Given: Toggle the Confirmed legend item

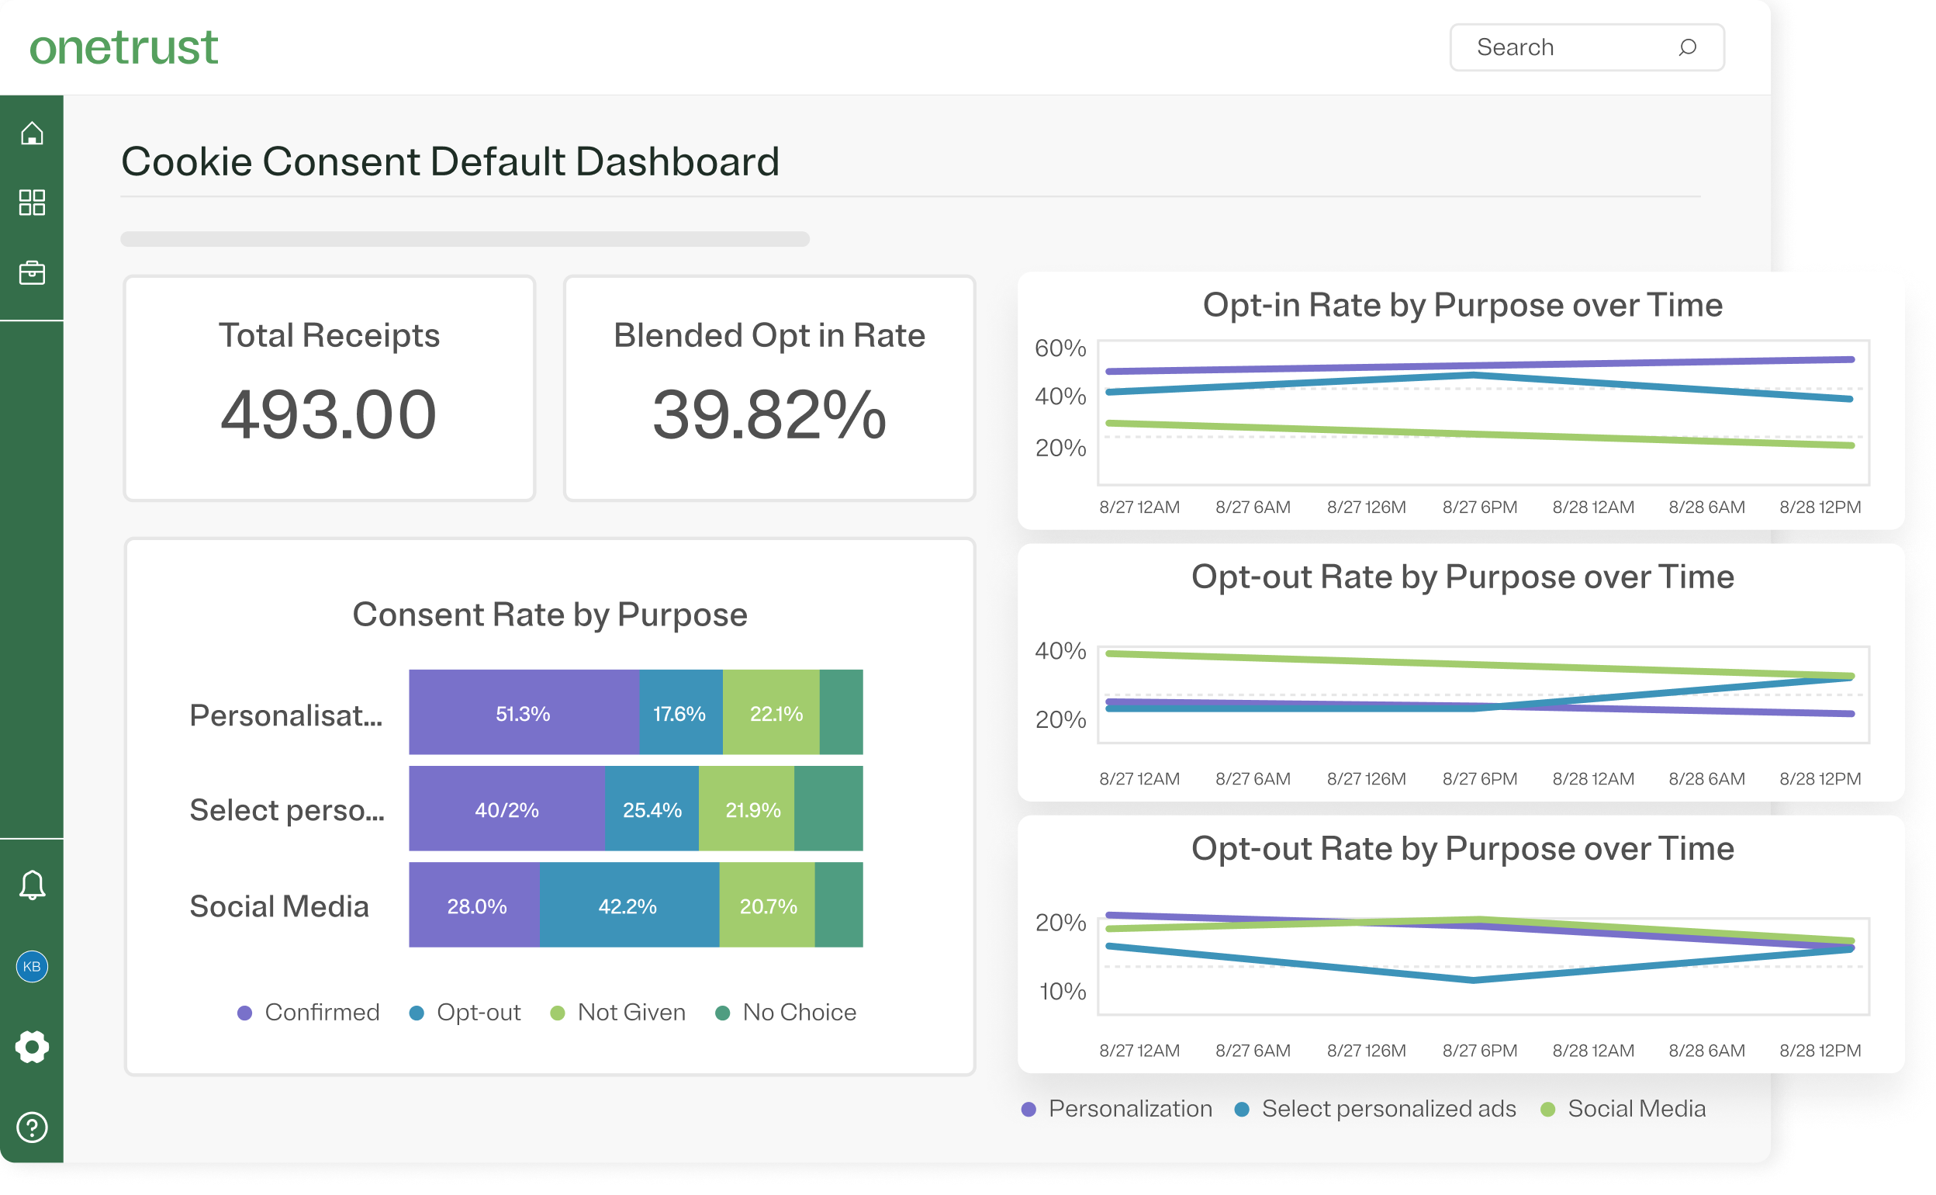Looking at the screenshot, I should coord(309,1013).
